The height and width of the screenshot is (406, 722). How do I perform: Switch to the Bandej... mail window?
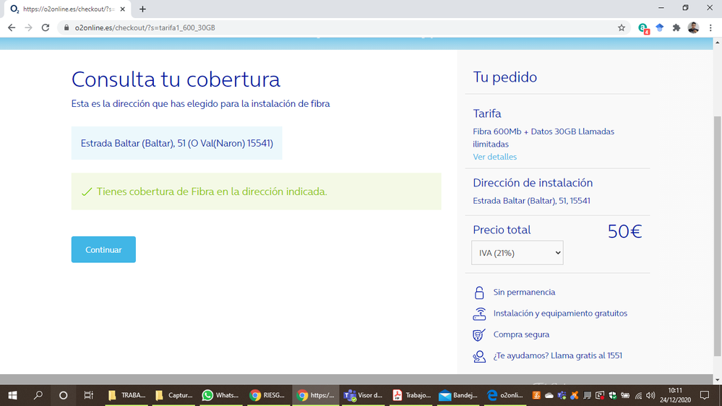point(458,395)
